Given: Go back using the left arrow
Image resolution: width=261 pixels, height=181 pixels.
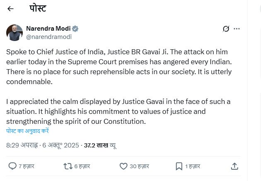Looking at the screenshot, I should click(x=11, y=9).
